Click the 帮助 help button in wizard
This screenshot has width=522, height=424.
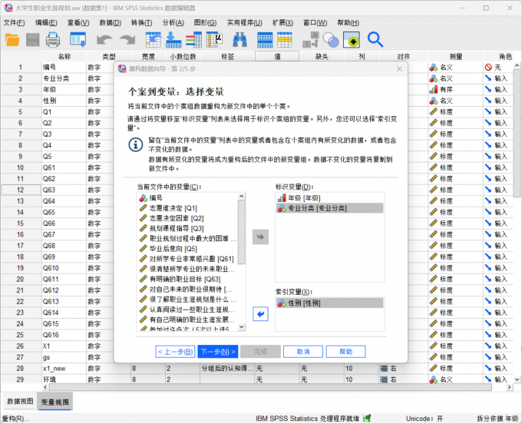pyautogui.click(x=345, y=352)
